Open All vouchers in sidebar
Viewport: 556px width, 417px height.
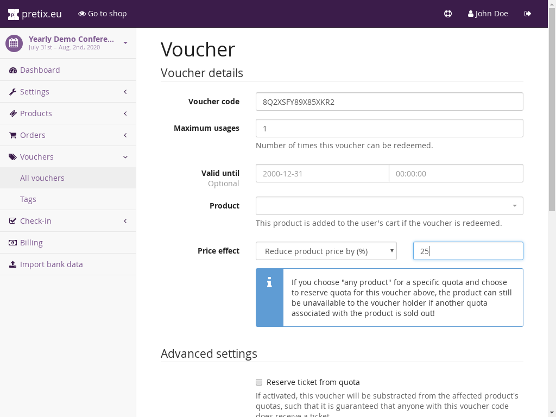pyautogui.click(x=42, y=178)
